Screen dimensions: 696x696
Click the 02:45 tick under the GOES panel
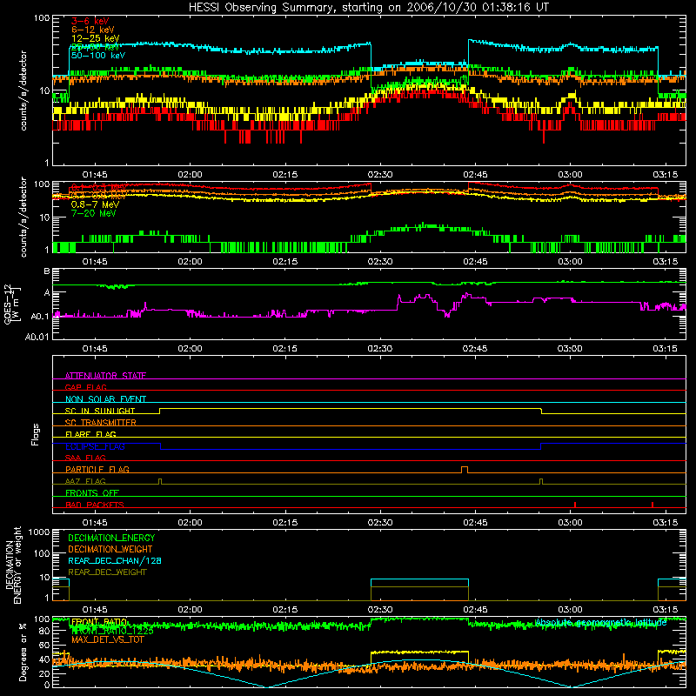pyautogui.click(x=475, y=349)
